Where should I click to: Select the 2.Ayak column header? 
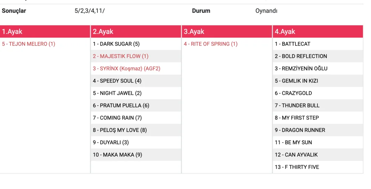point(103,32)
